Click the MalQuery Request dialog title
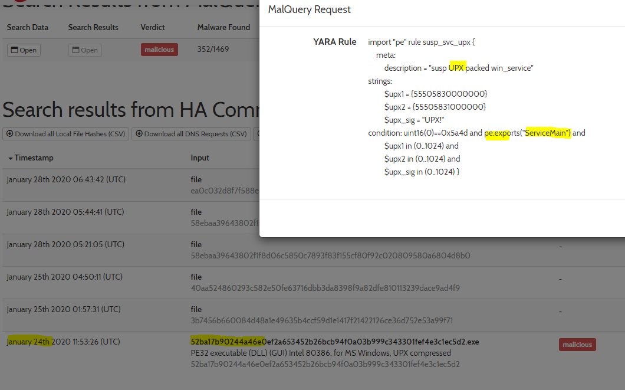This screenshot has height=390, width=625. point(310,9)
